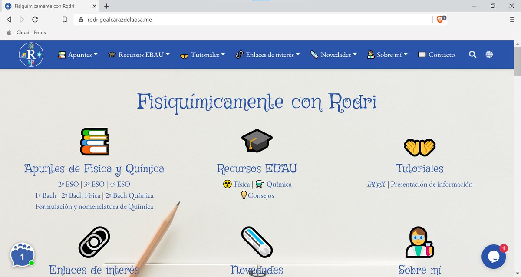Expand the Apuntes dropdown menu
Image resolution: width=521 pixels, height=277 pixels.
pyautogui.click(x=78, y=55)
